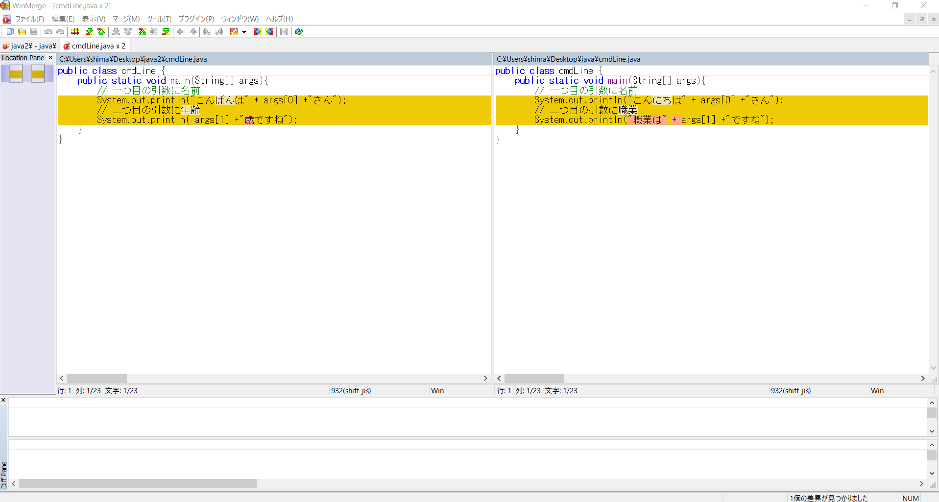939x502 pixels.
Task: Click the こんにちは println line in right pane
Action: coord(712,100)
